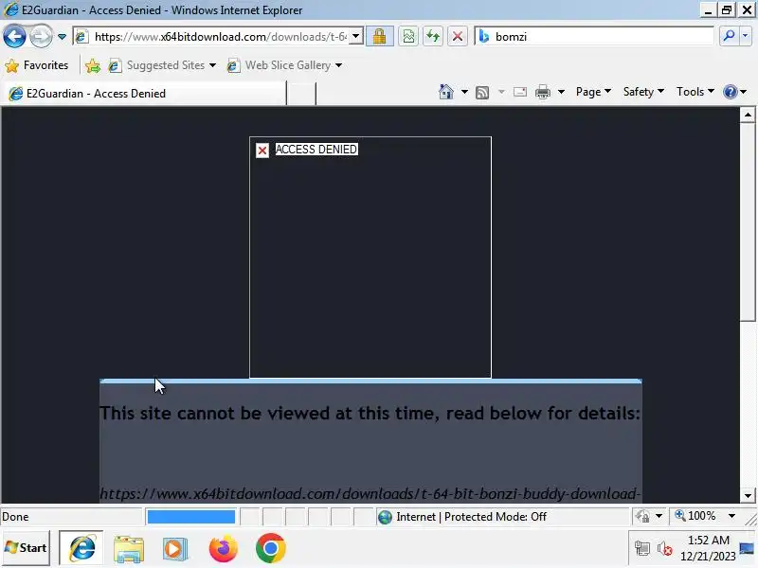Viewport: 758px width, 568px height.
Task: Launch Google Chrome from the taskbar
Action: click(x=271, y=548)
